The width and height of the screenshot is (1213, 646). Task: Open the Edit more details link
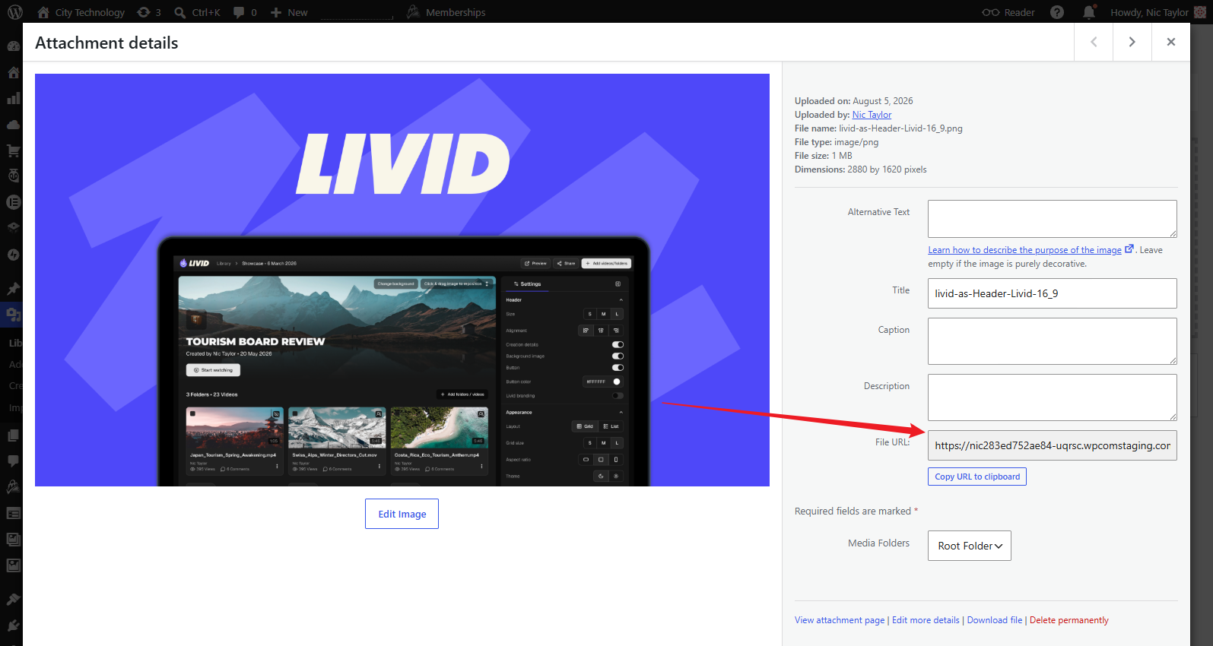(926, 620)
